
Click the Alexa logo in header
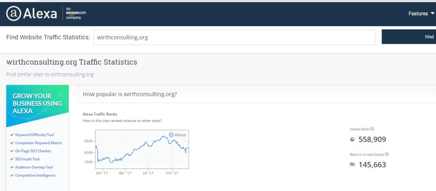point(31,13)
